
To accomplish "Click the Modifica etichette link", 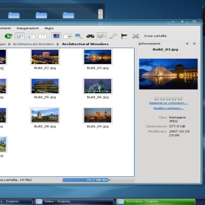I will pyautogui.click(x=169, y=108).
